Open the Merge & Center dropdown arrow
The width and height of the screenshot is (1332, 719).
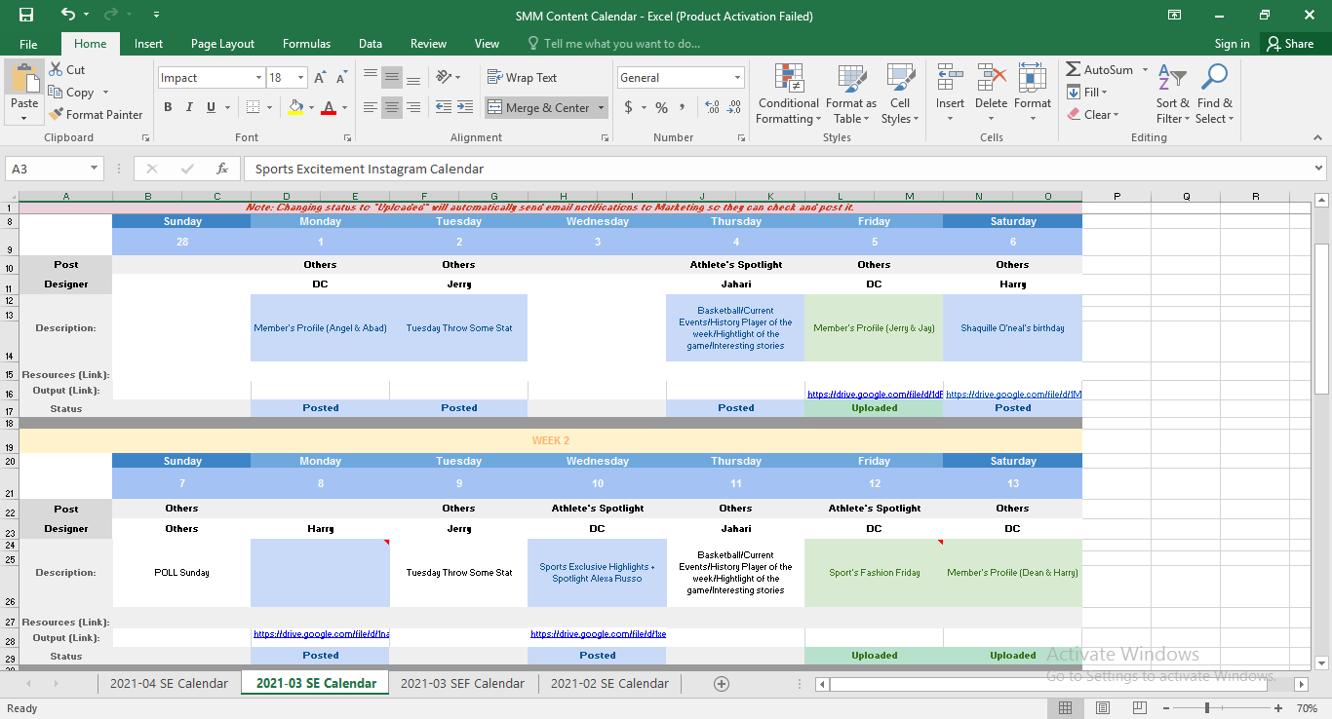(601, 107)
